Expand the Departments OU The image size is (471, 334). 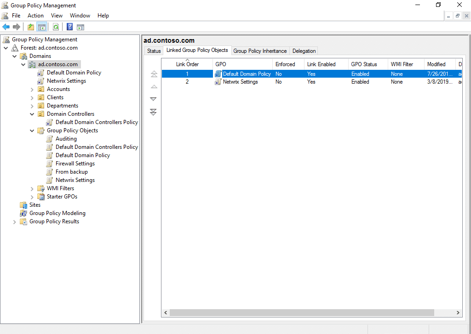point(32,106)
